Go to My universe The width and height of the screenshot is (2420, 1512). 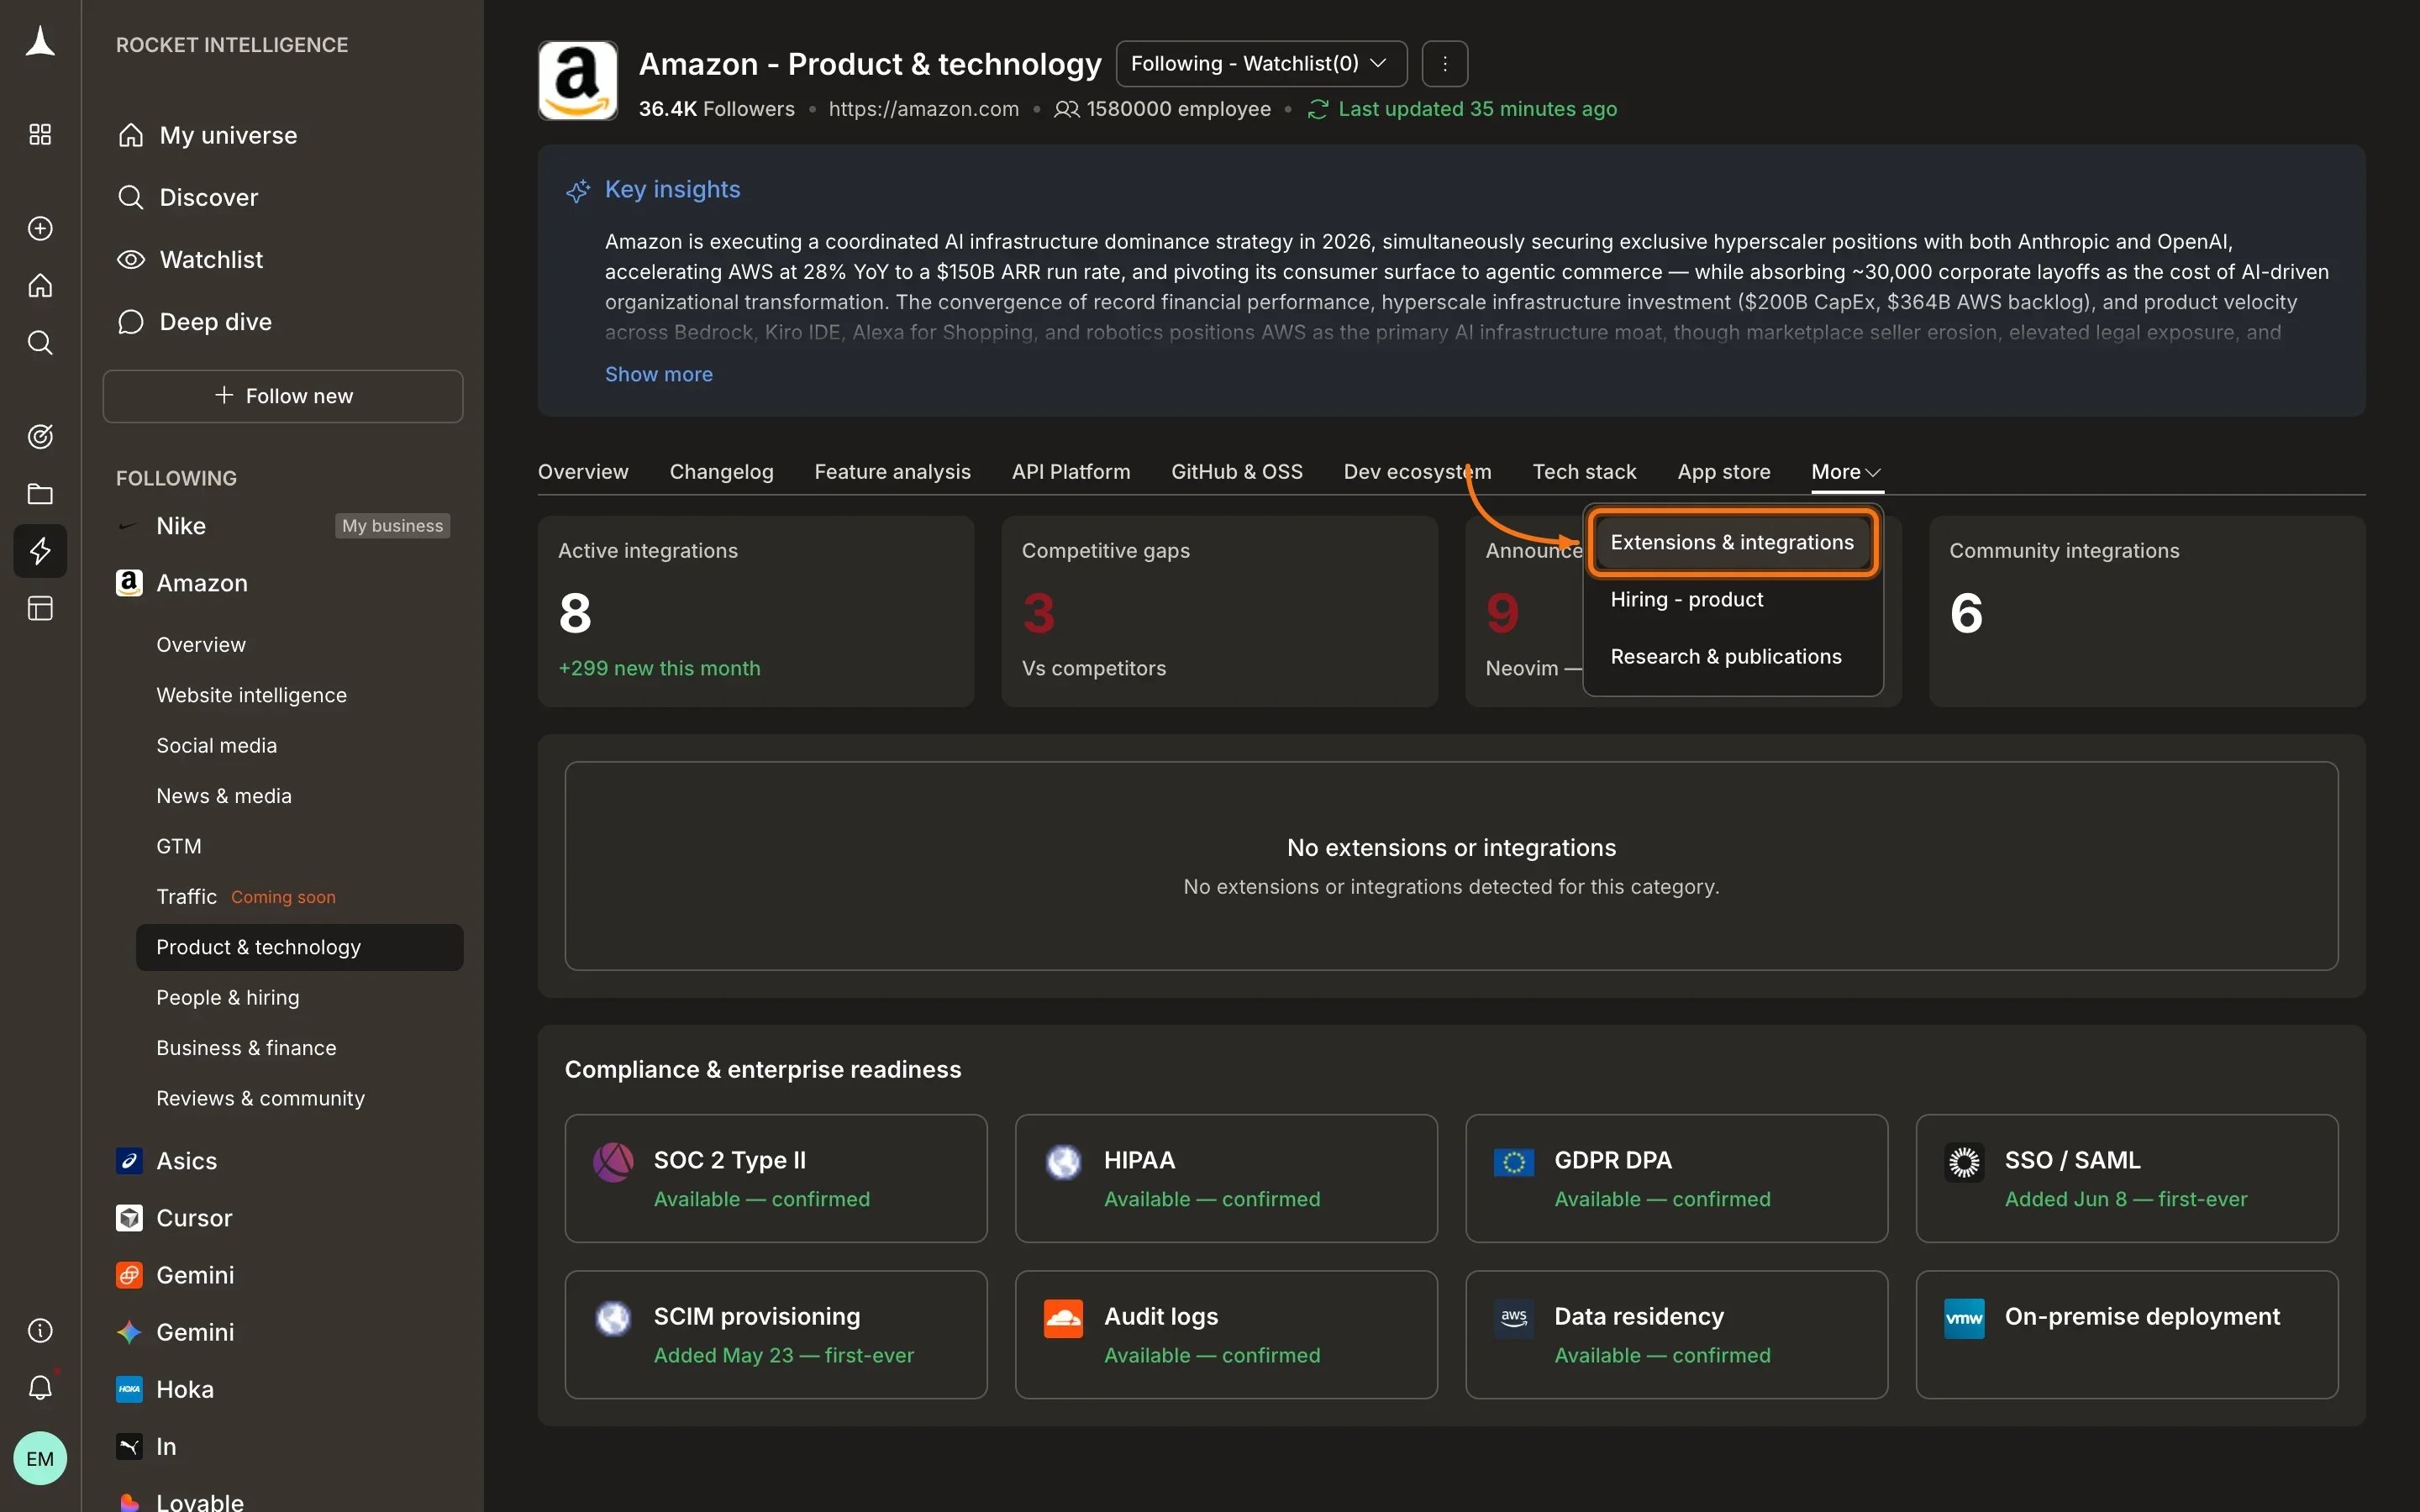coord(208,135)
